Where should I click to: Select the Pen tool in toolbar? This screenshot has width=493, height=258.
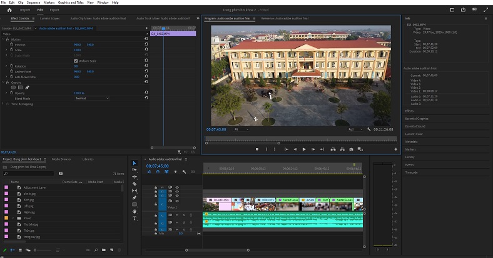coord(135,197)
